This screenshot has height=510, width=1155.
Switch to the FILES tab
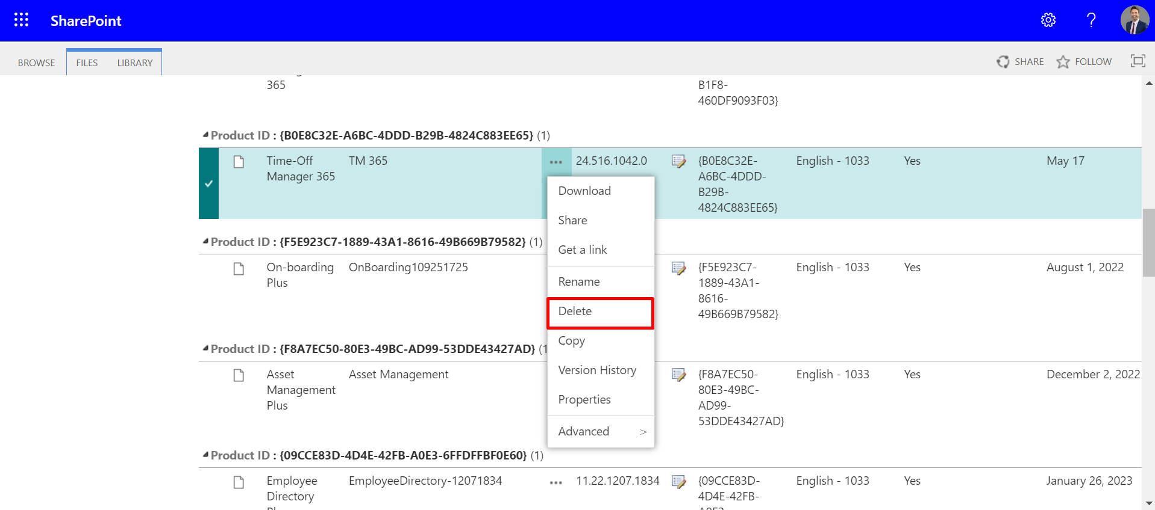click(87, 63)
